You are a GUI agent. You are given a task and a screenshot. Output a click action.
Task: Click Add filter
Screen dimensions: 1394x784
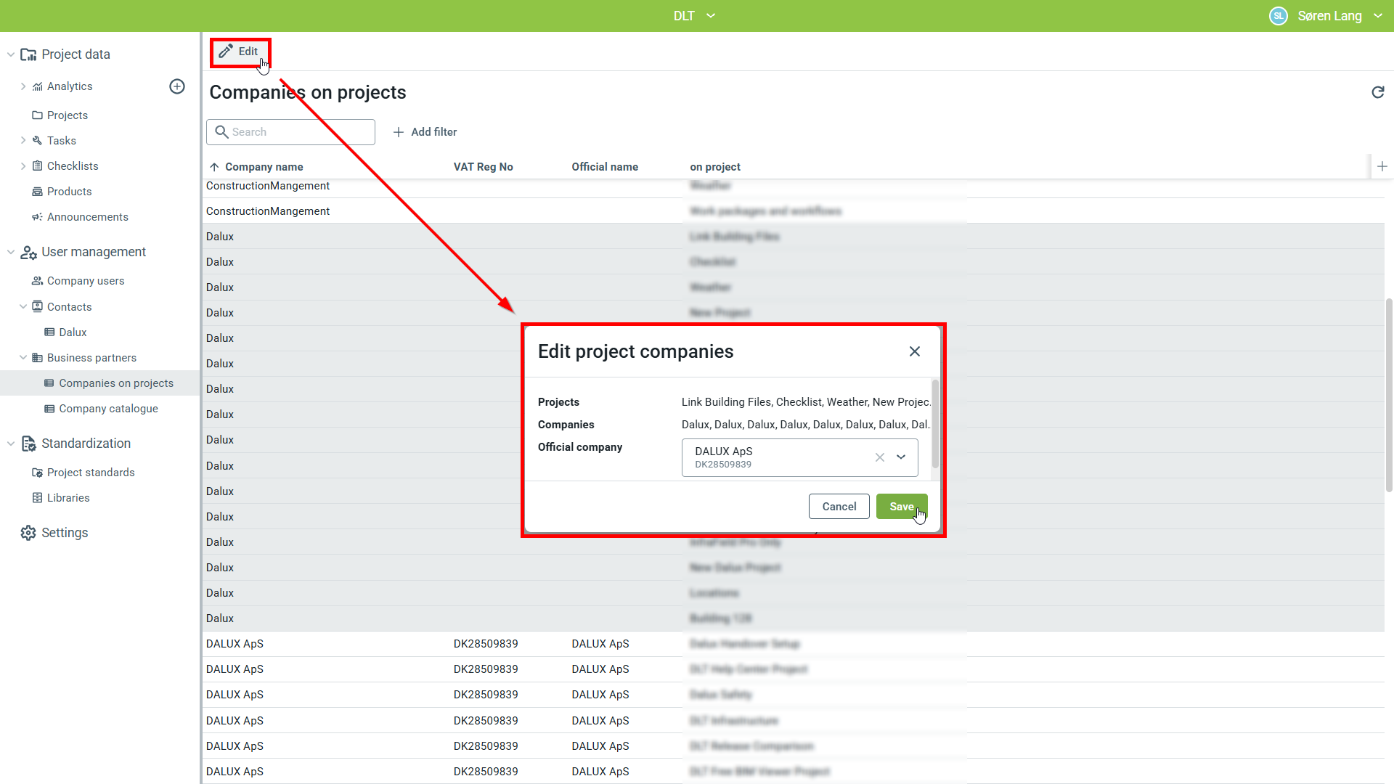click(x=425, y=132)
